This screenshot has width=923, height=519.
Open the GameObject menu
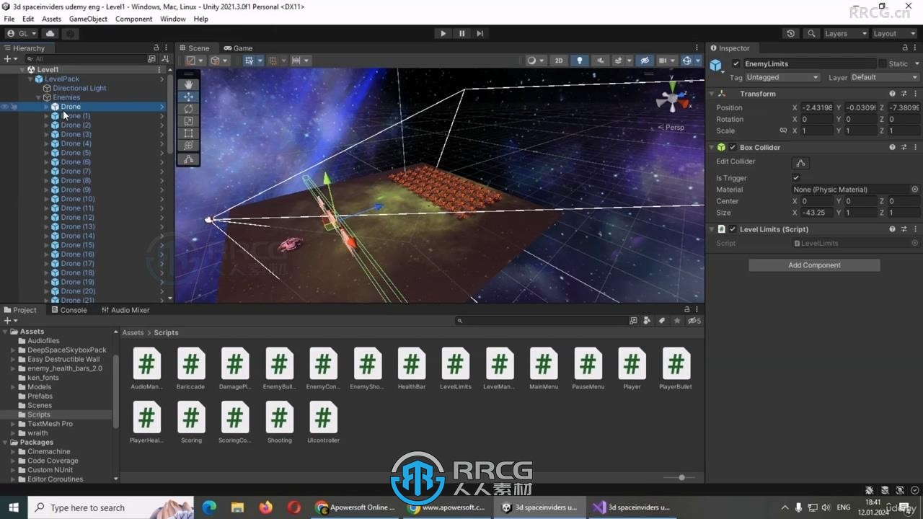[88, 19]
